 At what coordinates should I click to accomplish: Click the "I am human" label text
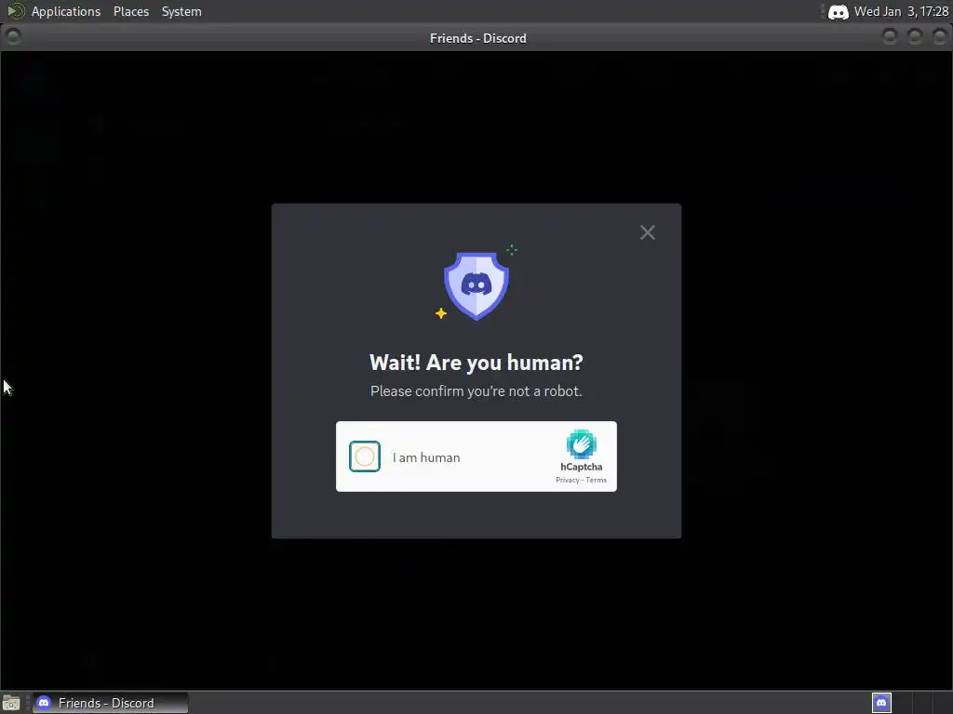426,457
